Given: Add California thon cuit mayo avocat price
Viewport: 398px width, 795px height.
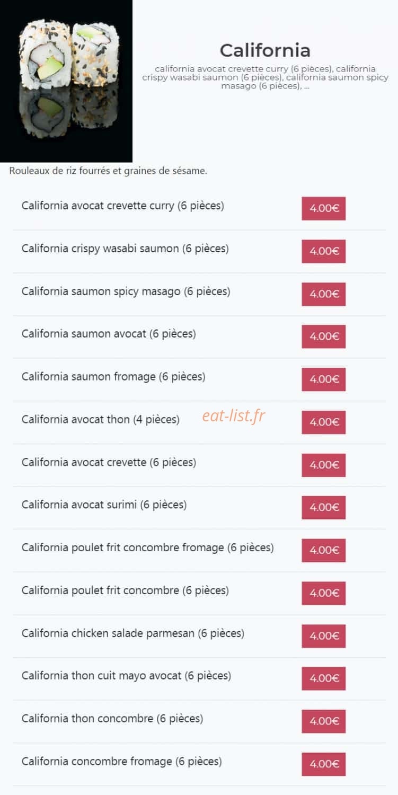Looking at the screenshot, I should pyautogui.click(x=324, y=679).
